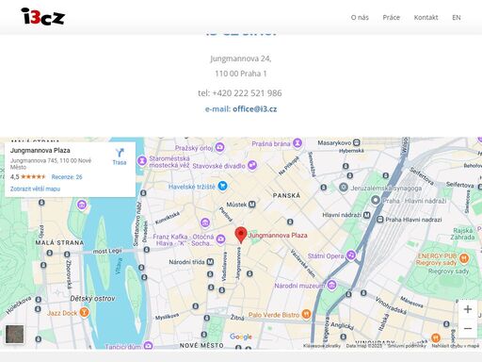Click the Palo Verde Bistro restaurant icon

(x=306, y=314)
